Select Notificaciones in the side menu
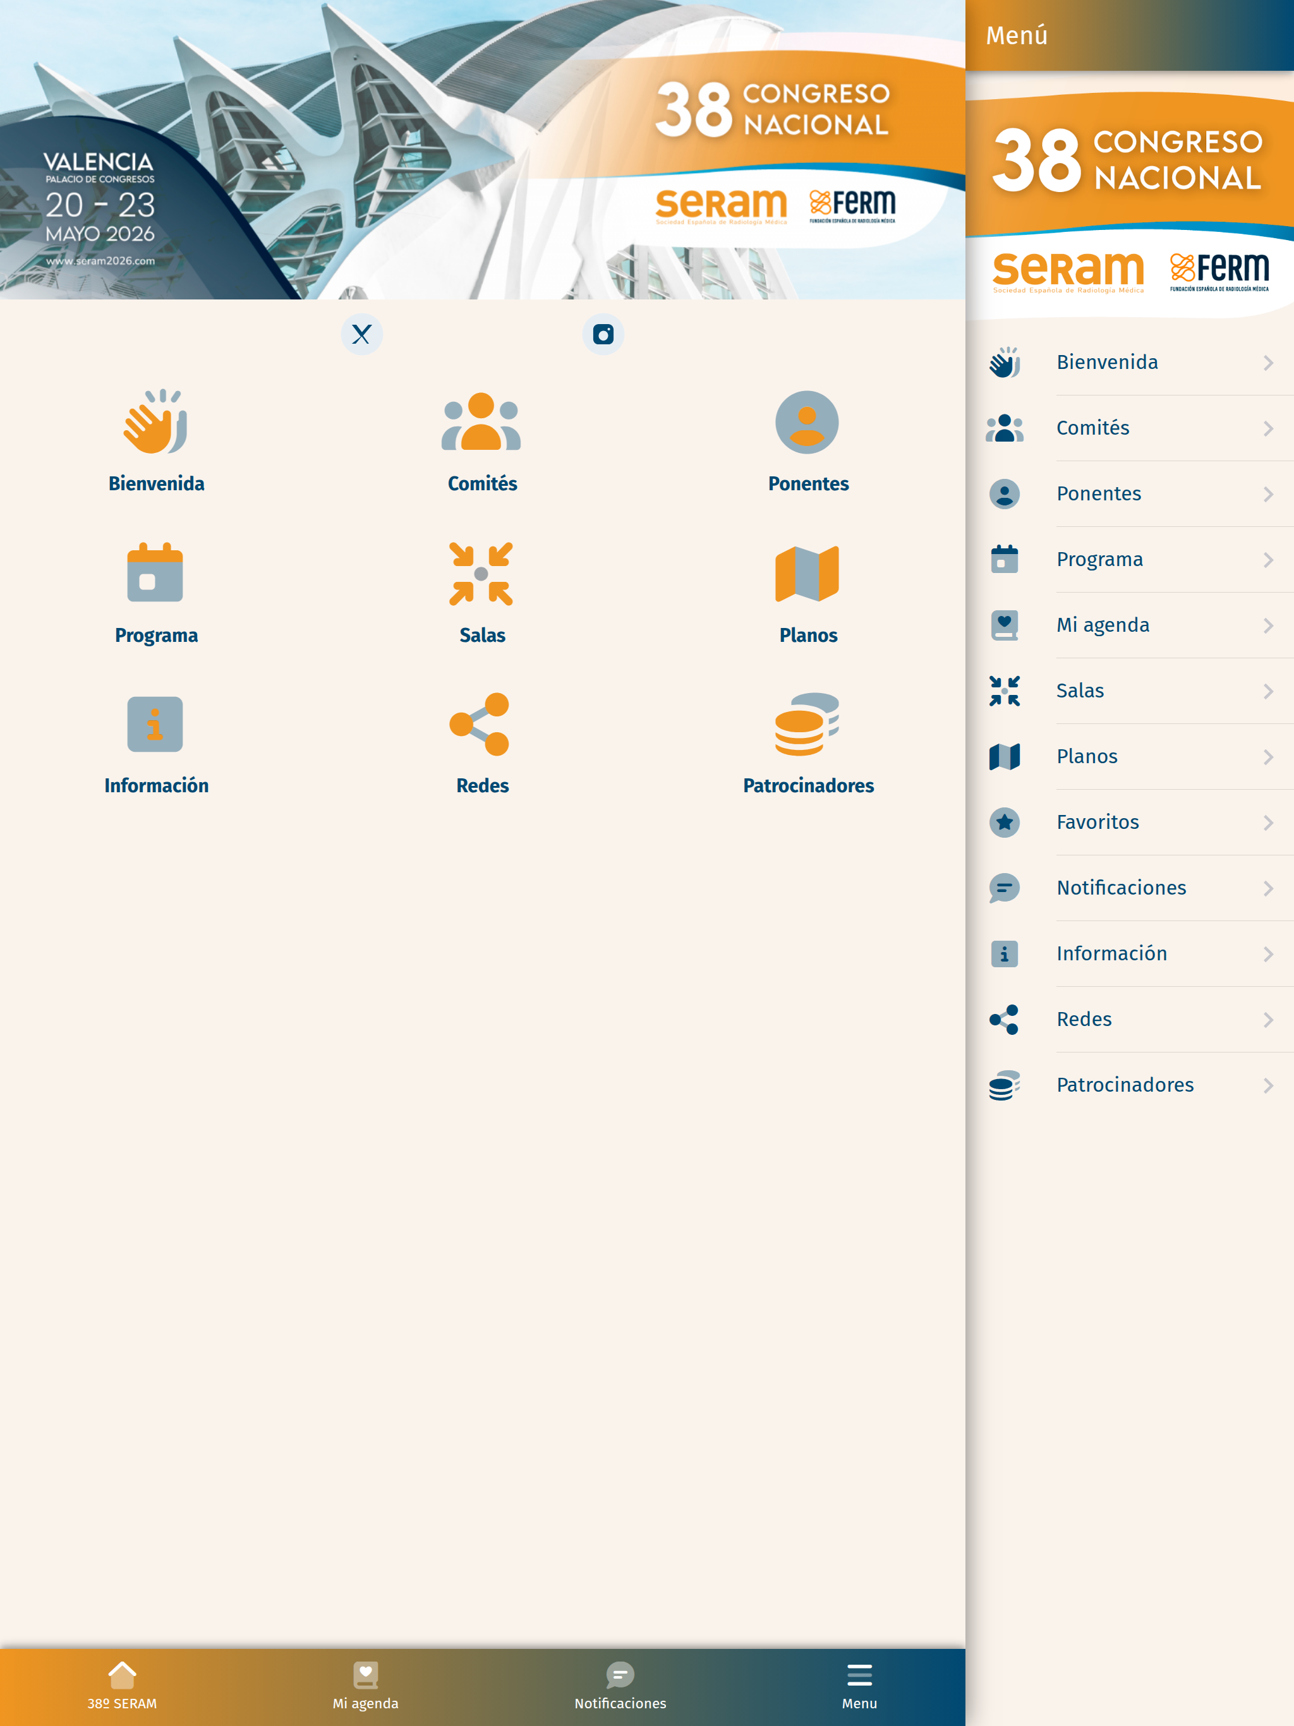 [x=1129, y=888]
